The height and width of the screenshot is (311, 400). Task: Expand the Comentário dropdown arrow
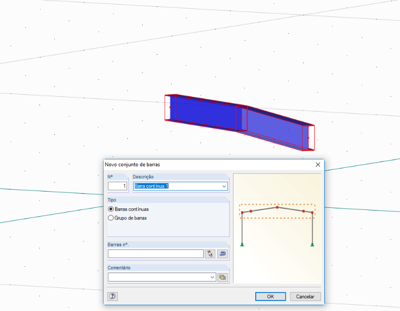[212, 277]
